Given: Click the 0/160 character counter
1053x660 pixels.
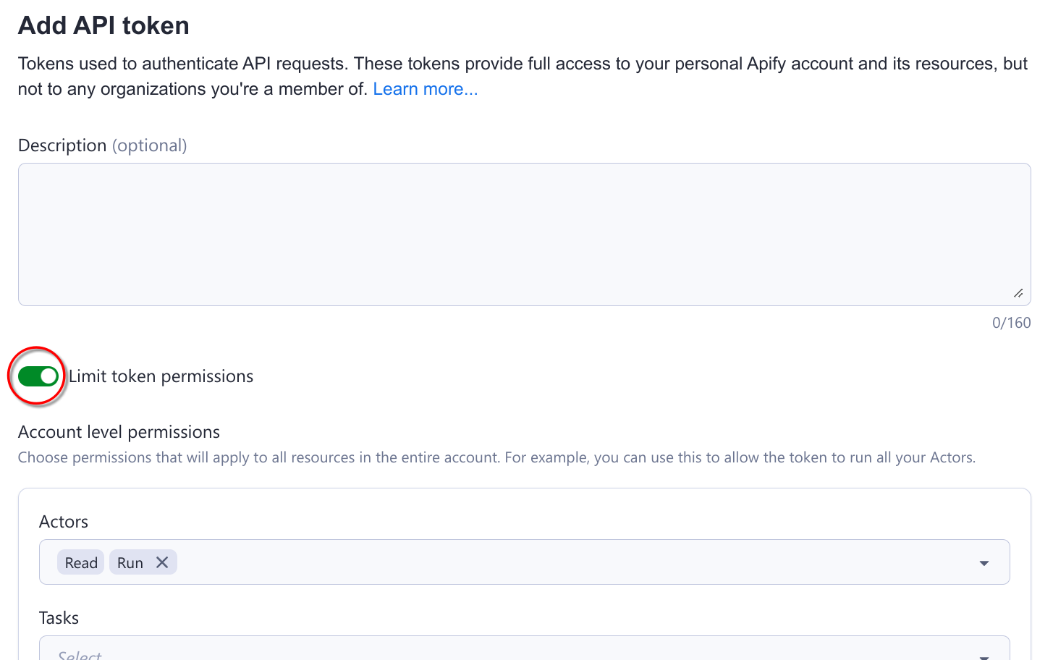Looking at the screenshot, I should pyautogui.click(x=1012, y=322).
